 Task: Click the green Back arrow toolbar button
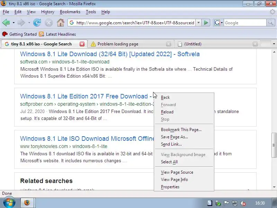tap(6, 23)
